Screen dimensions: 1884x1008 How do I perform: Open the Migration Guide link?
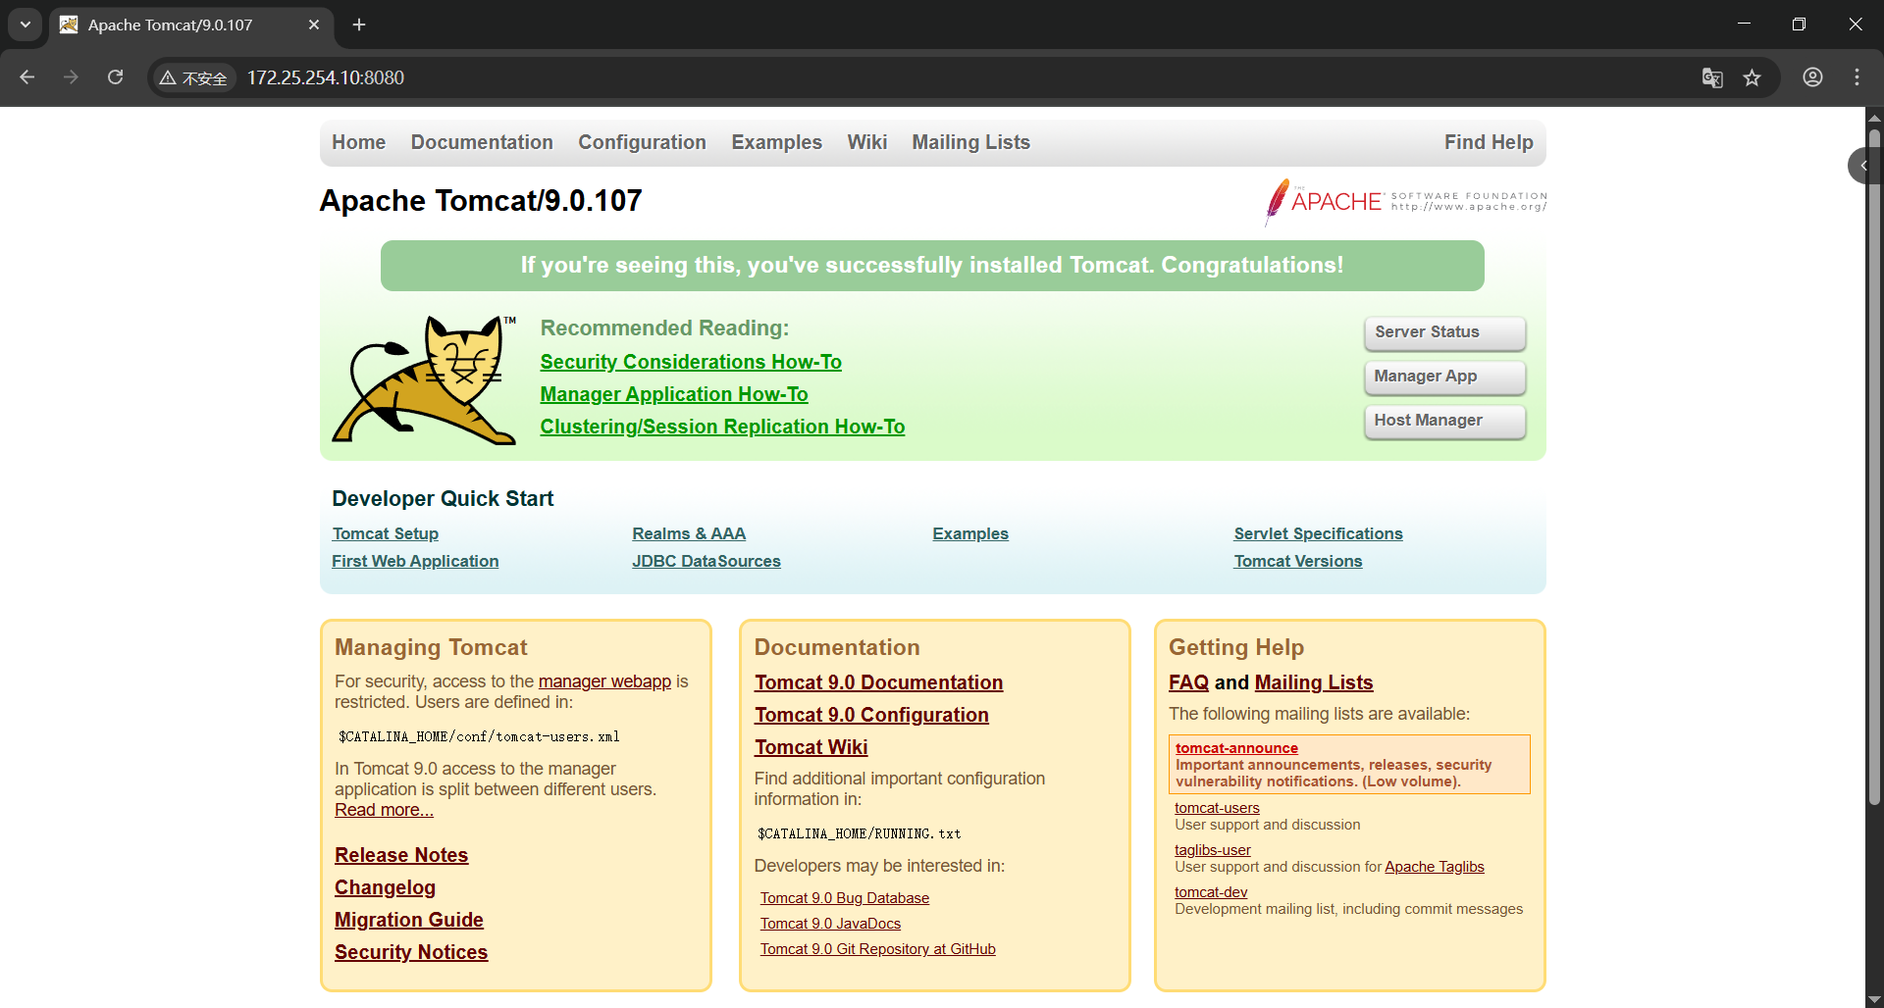[409, 920]
